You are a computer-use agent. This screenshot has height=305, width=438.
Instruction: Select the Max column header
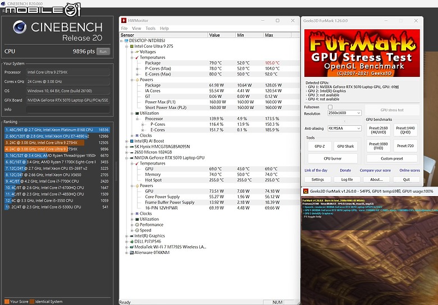277,35
